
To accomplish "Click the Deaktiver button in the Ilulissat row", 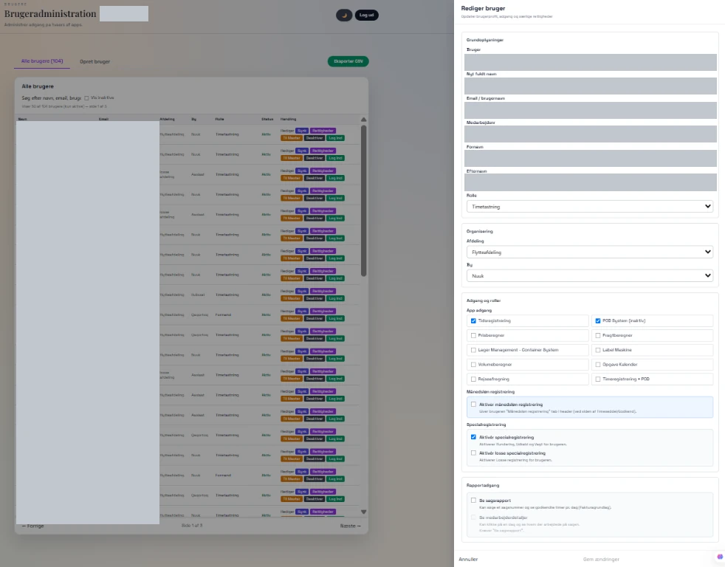I will coord(315,298).
